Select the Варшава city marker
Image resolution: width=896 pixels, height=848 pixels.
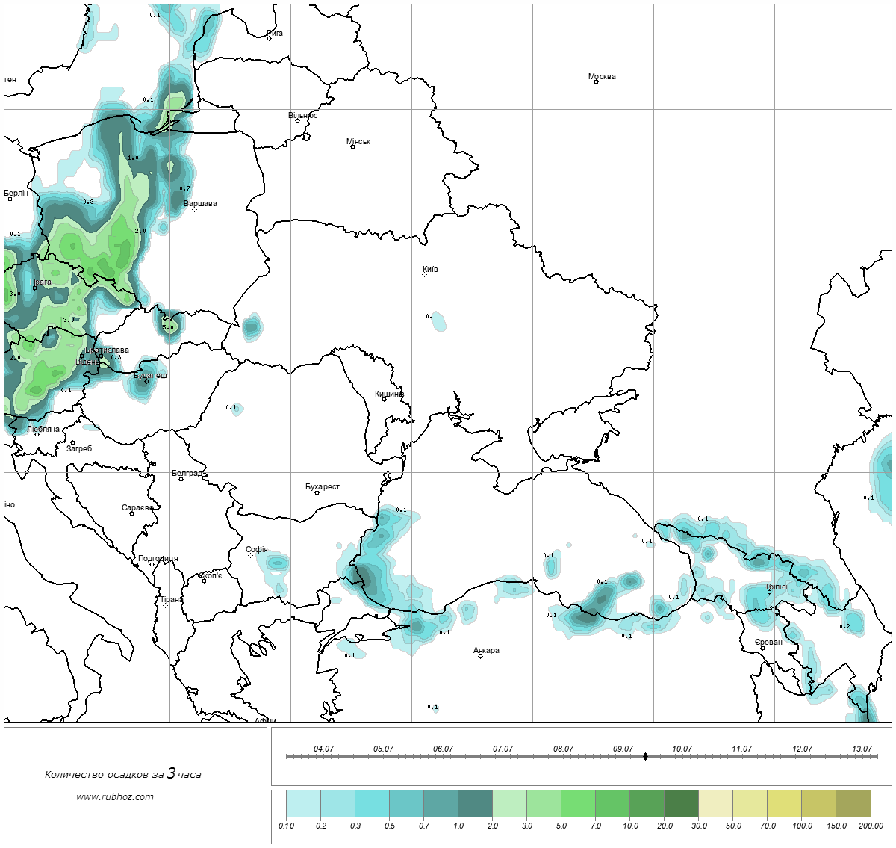click(x=194, y=209)
